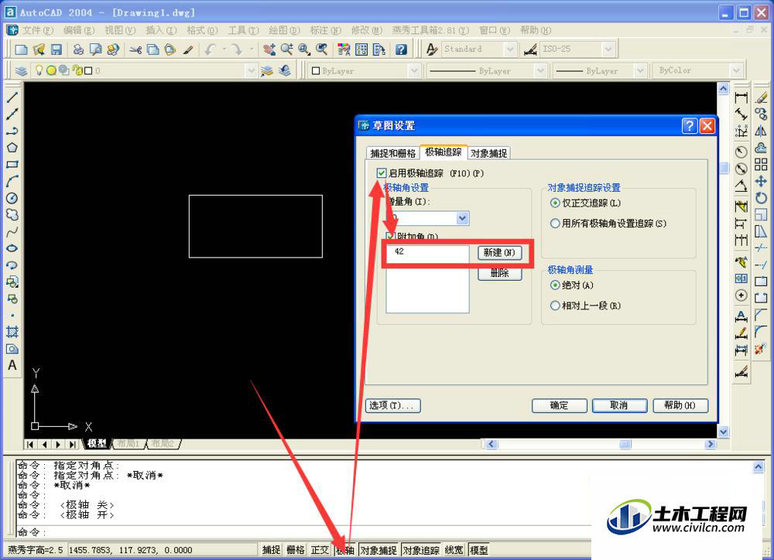Expand the layer list dropdown
Image resolution: width=774 pixels, height=560 pixels.
point(252,70)
